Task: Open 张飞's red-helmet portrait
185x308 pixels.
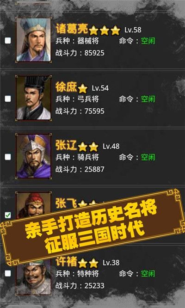Action: [34, 205]
